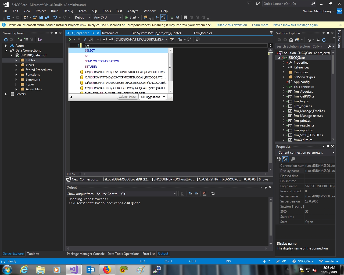
Task: Open the database selection dropdown
Action: (141, 39)
